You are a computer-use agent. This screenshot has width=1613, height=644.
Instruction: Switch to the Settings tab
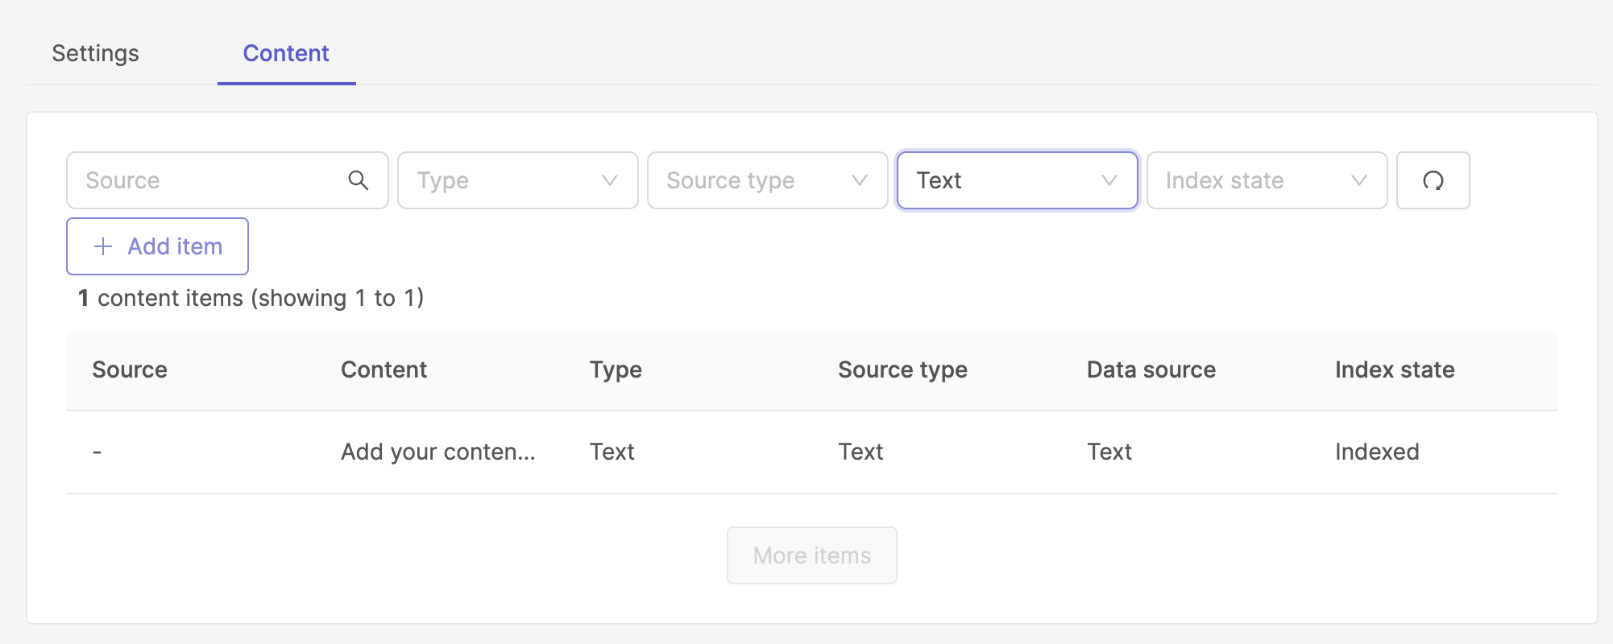[x=95, y=53]
